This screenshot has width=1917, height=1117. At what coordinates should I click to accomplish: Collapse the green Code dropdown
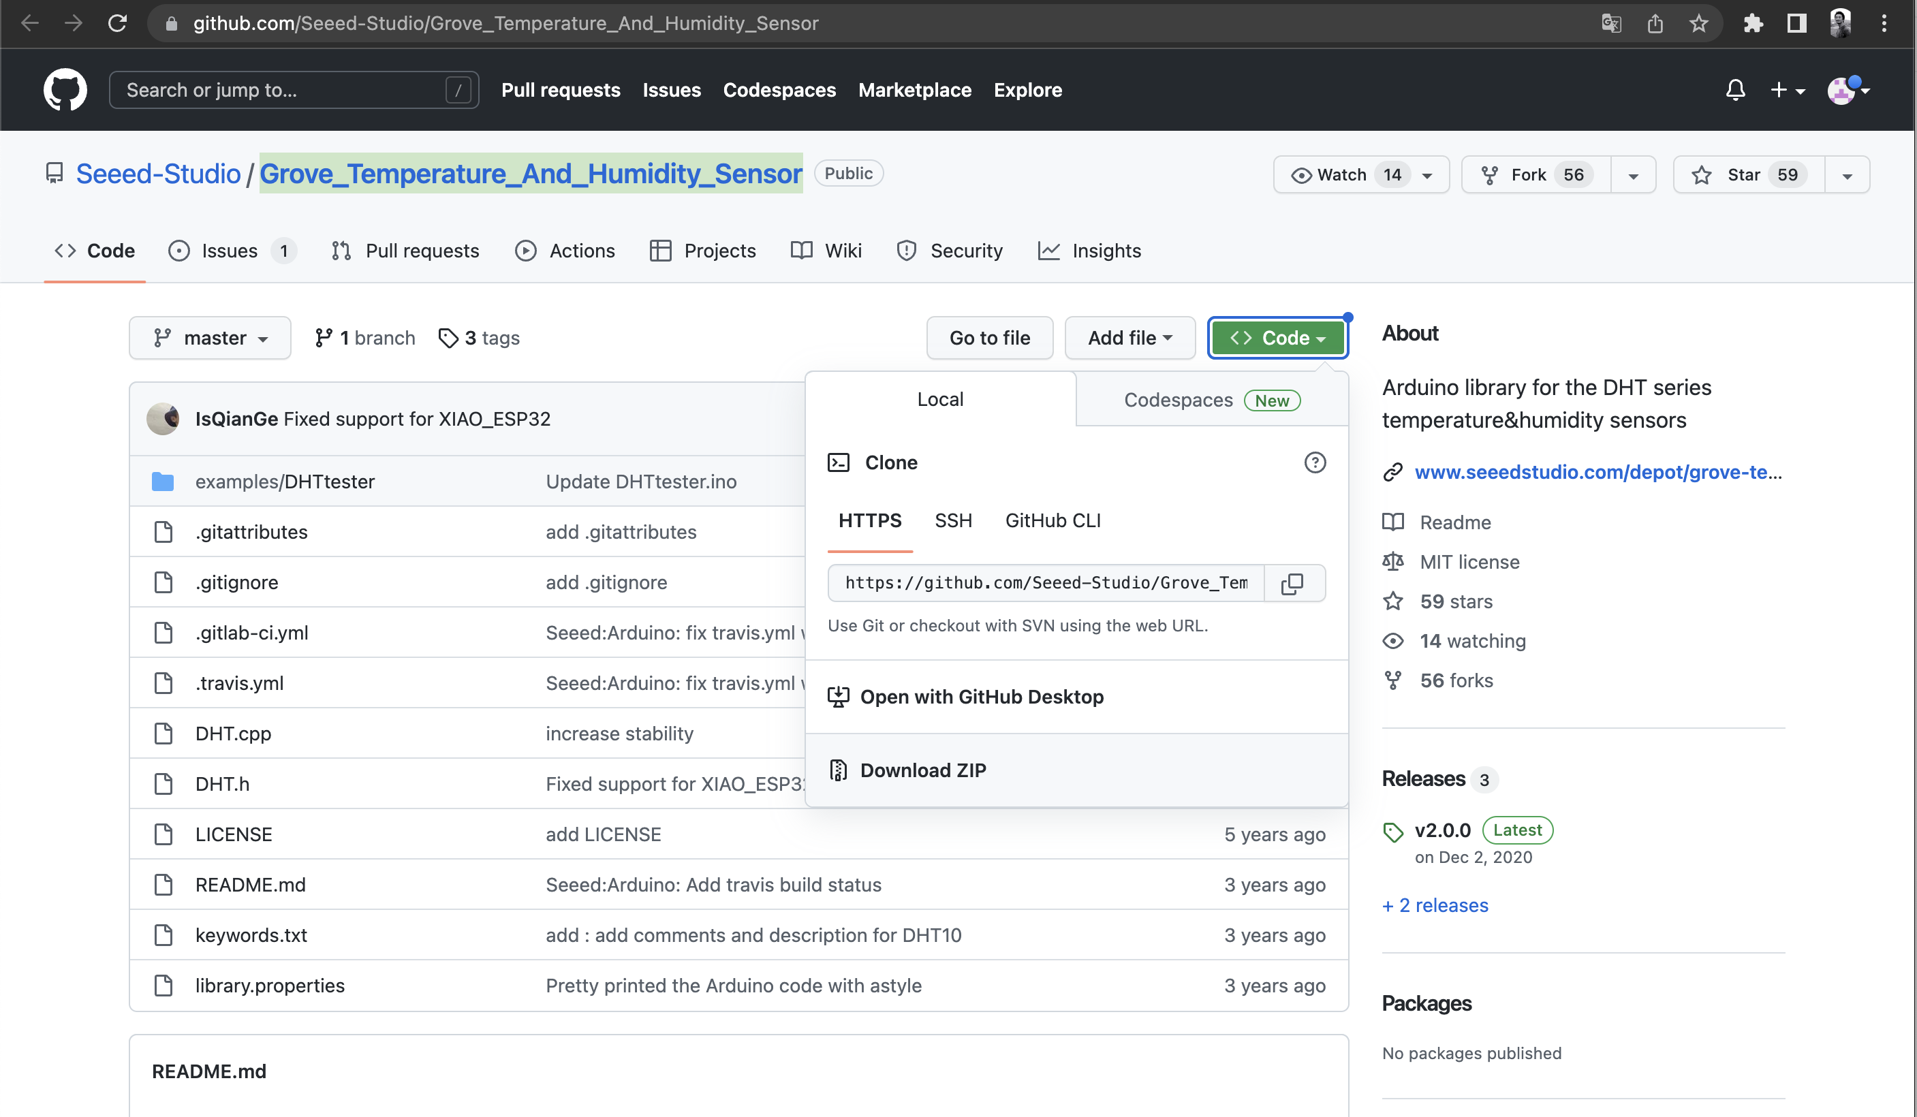click(x=1277, y=338)
